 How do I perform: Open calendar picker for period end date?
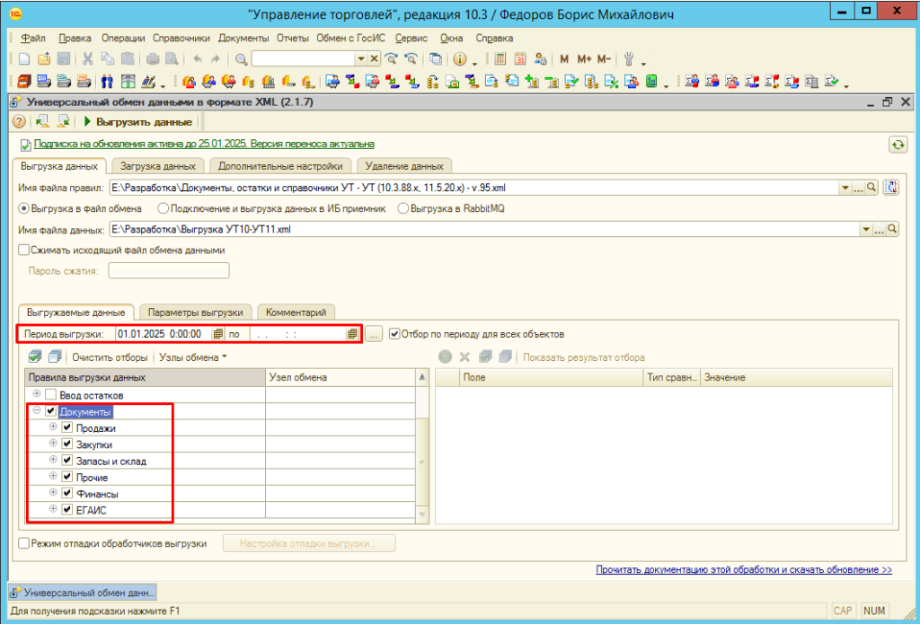(x=352, y=334)
